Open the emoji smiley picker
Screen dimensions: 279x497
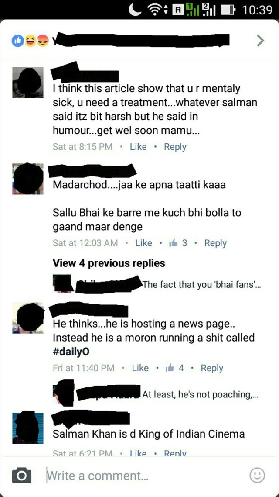pos(257,475)
